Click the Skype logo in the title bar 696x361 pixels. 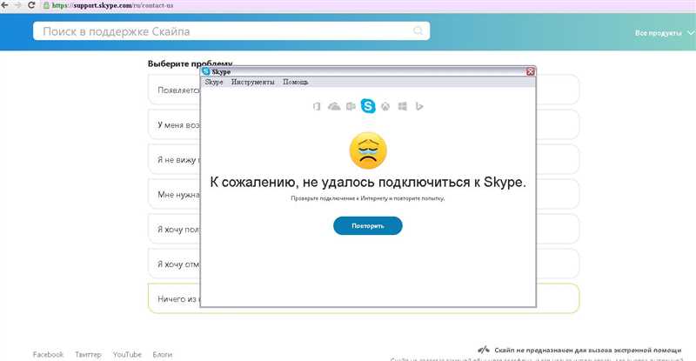tap(206, 71)
